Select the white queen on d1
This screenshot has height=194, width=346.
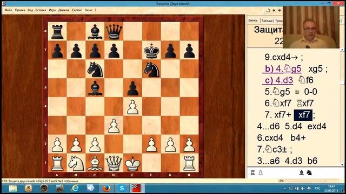point(114,163)
